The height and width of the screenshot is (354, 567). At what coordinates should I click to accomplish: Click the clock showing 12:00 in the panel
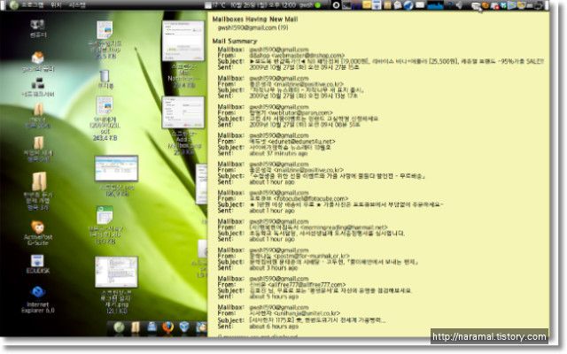(264, 5)
